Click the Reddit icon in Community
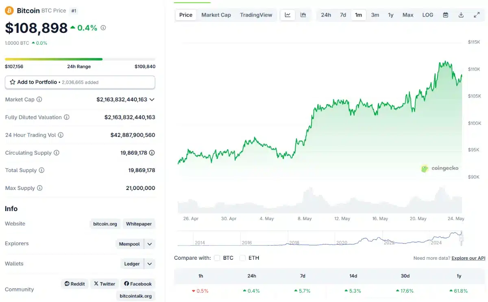The height and width of the screenshot is (302, 488). click(67, 284)
